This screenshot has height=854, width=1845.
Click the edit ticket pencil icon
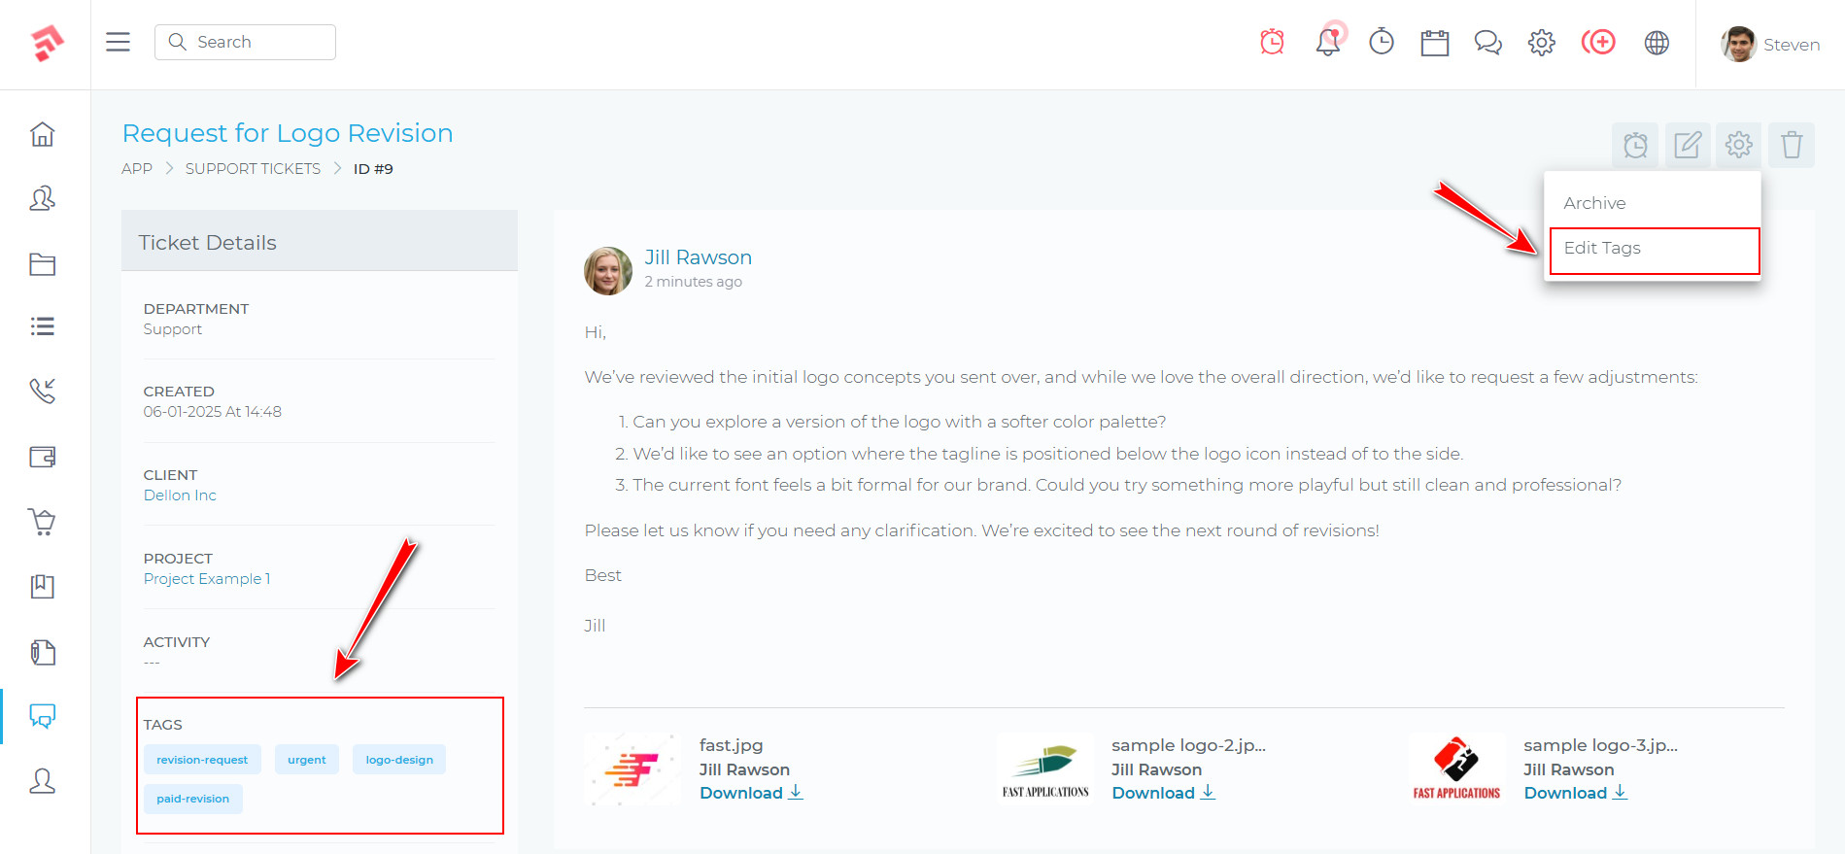[x=1688, y=146]
